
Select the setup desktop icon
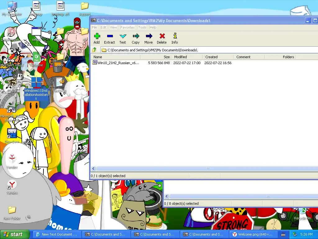pyautogui.click(x=36, y=34)
